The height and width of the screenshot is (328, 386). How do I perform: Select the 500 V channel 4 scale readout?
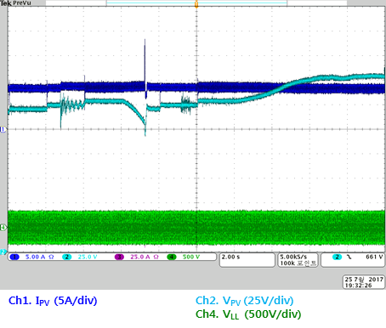(x=191, y=257)
